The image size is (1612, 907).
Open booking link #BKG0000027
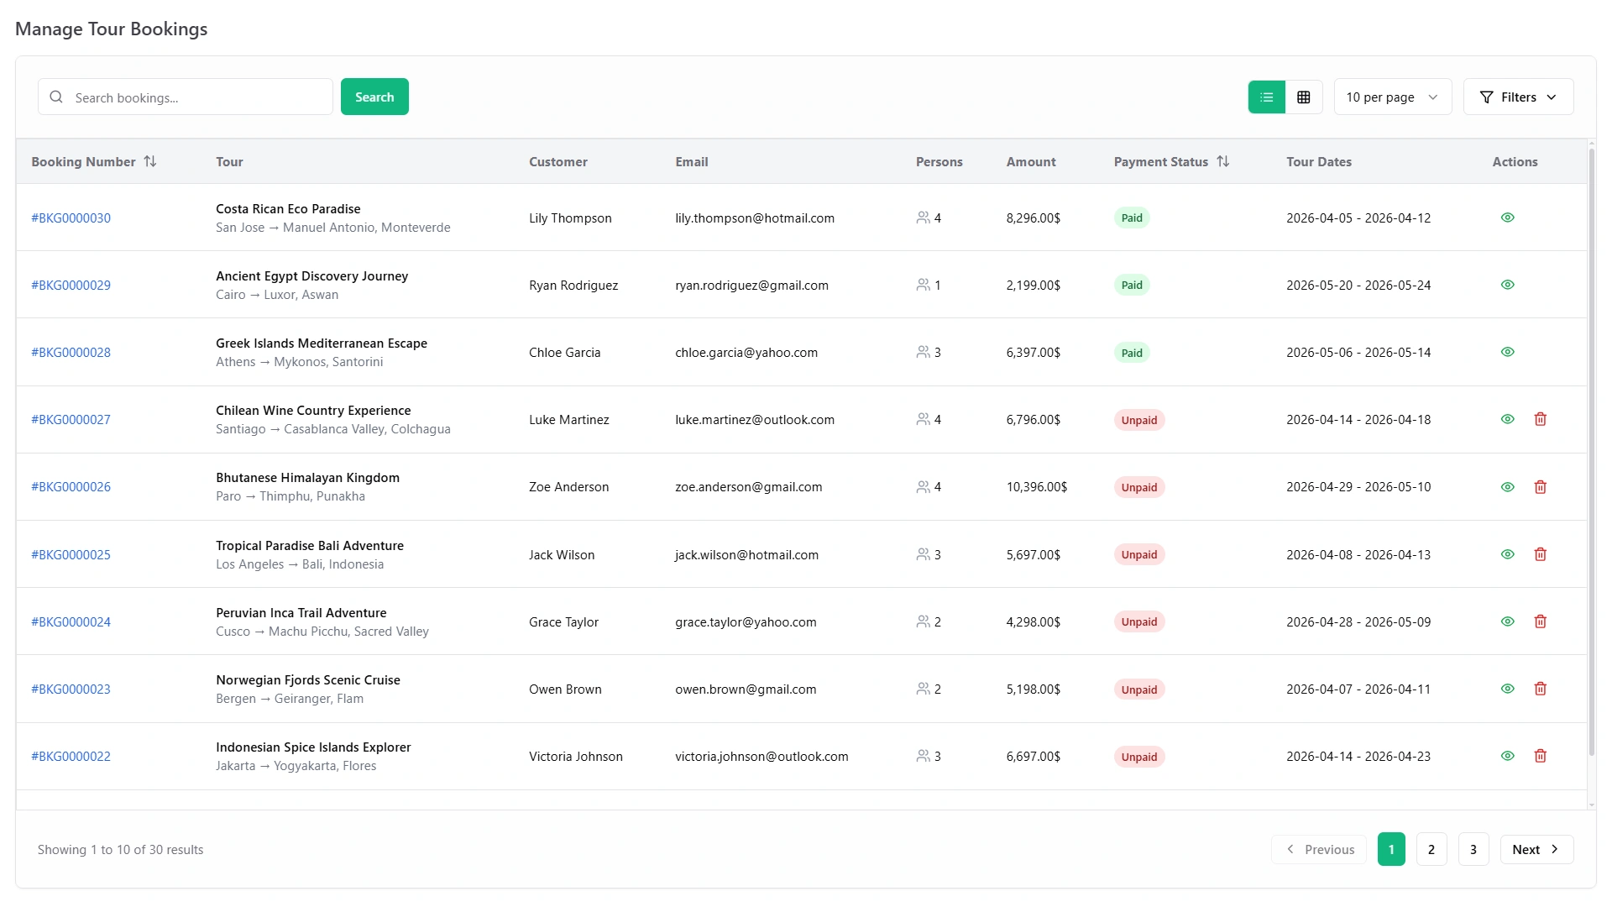point(71,419)
